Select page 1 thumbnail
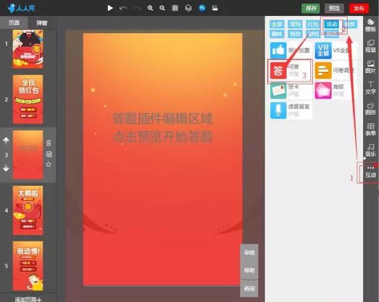 [28, 49]
